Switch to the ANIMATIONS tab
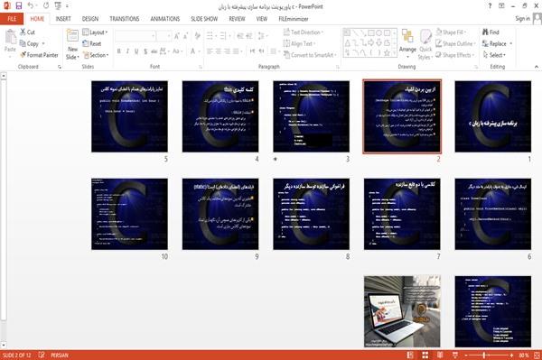542x360 pixels. (165, 19)
